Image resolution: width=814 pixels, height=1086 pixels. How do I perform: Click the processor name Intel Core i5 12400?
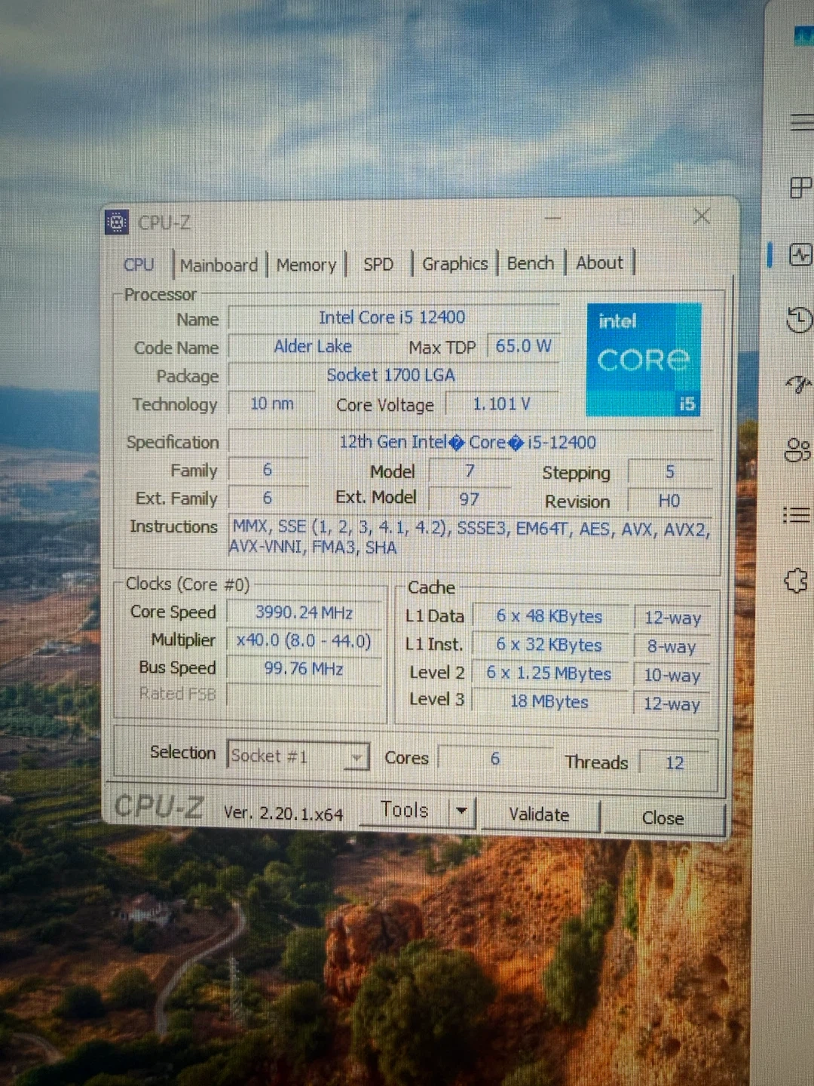pos(392,318)
